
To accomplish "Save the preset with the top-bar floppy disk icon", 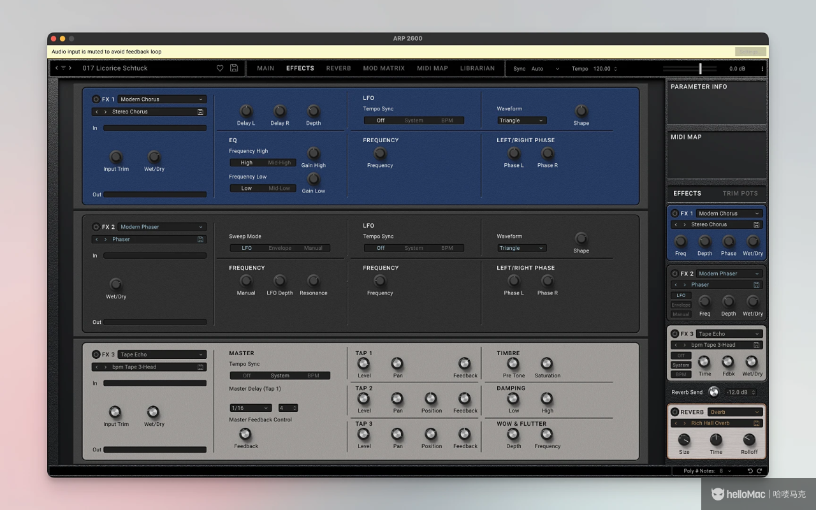I will [x=234, y=68].
